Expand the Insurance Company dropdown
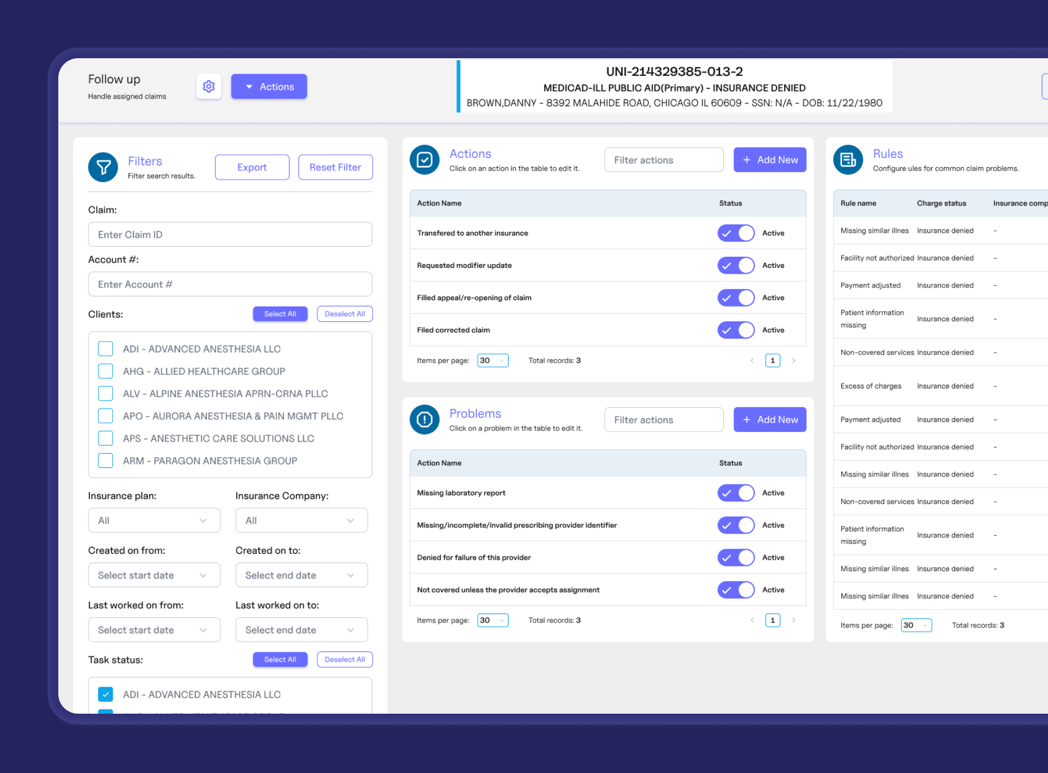 (x=301, y=520)
